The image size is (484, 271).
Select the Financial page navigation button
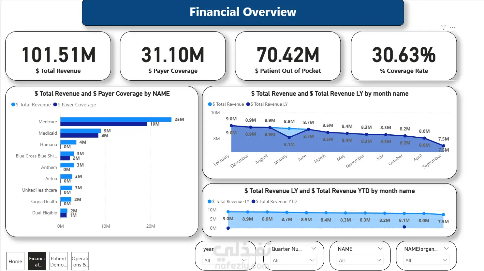coord(37,261)
